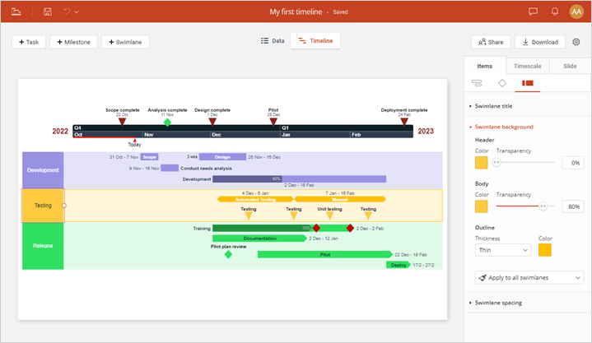
Task: Select the task styling icon in Items panel
Action: [477, 83]
